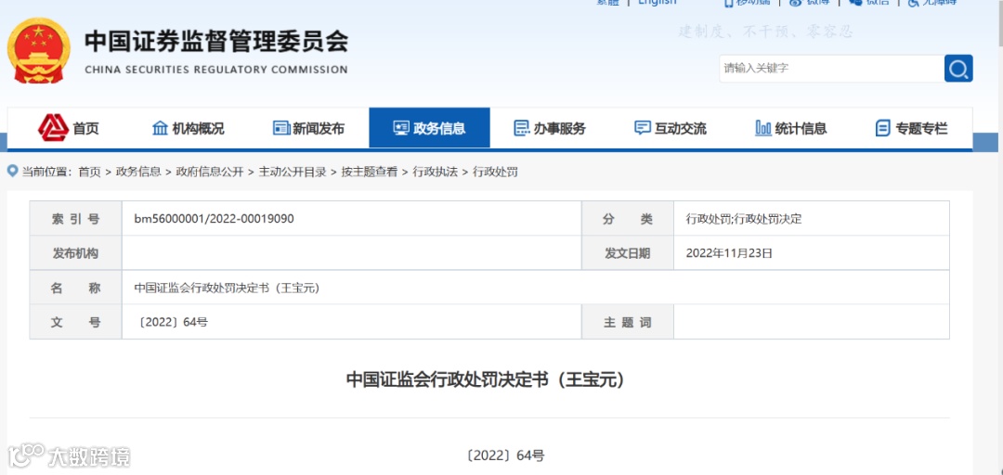Screen dimensions: 1003x475
Task: Click the 索引号 label cell
Action: click(75, 219)
